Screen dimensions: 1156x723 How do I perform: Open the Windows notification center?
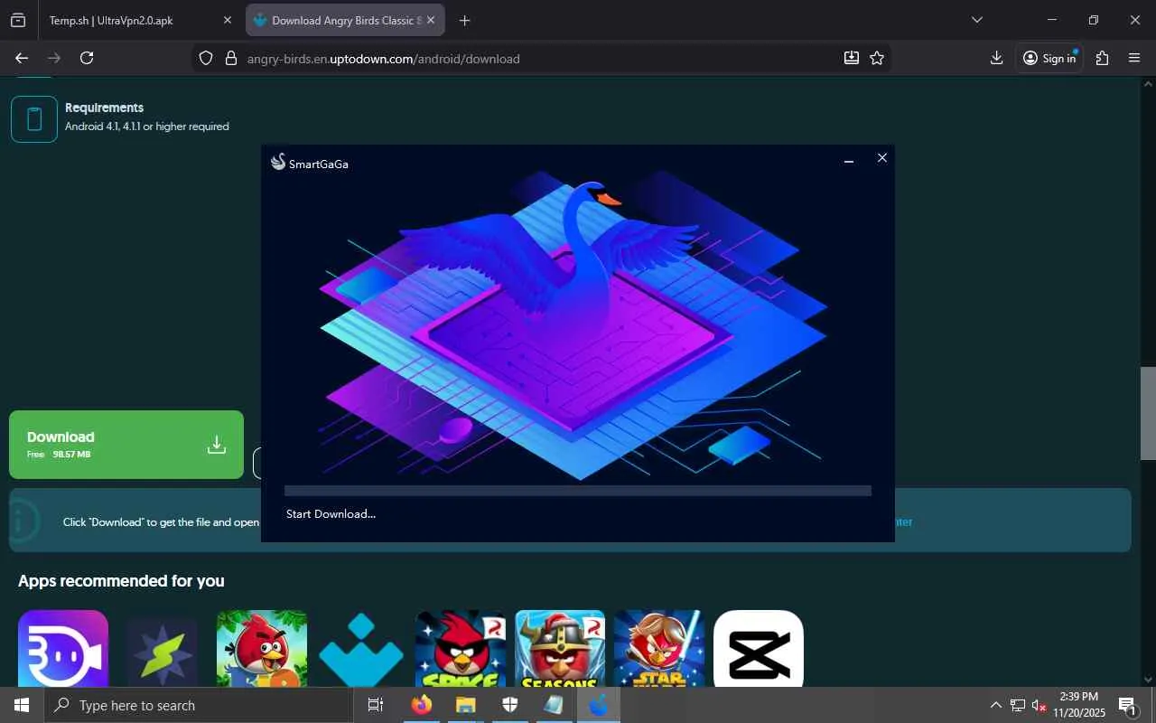click(x=1127, y=705)
